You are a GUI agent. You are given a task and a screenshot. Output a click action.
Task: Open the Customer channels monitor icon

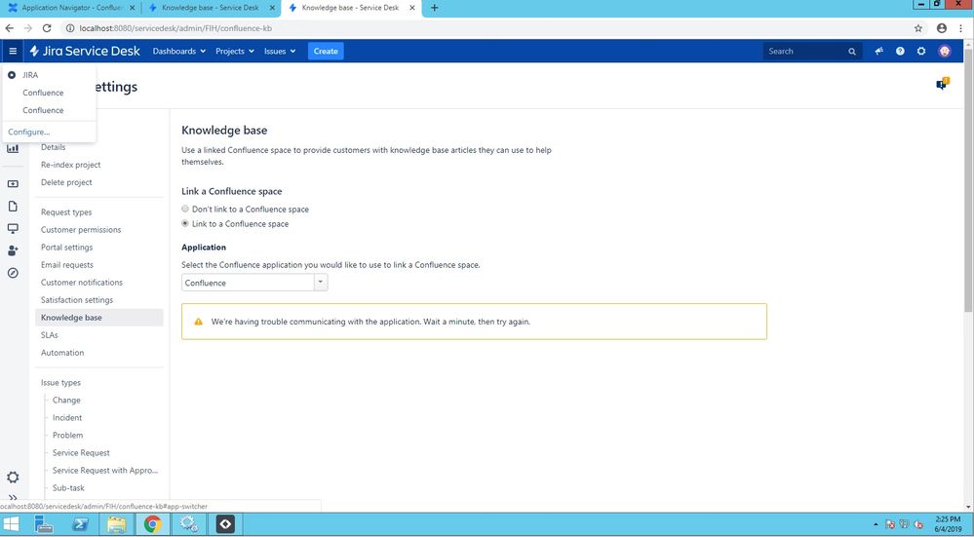pyautogui.click(x=13, y=228)
